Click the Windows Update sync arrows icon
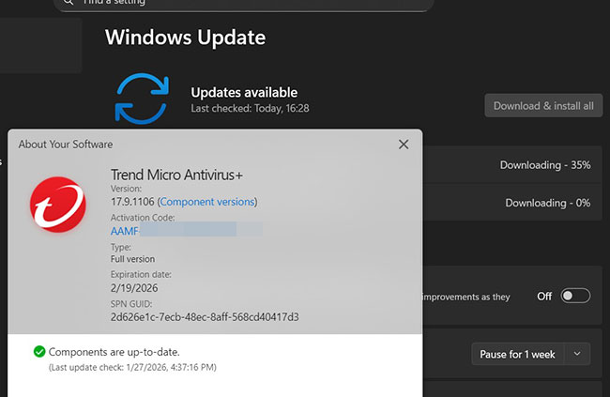This screenshot has width=610, height=397. 145,99
